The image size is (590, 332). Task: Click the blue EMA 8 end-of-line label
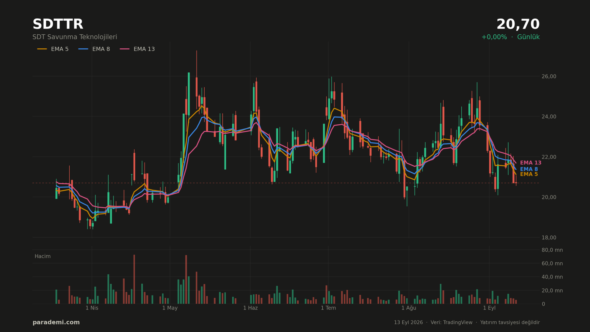(529, 169)
